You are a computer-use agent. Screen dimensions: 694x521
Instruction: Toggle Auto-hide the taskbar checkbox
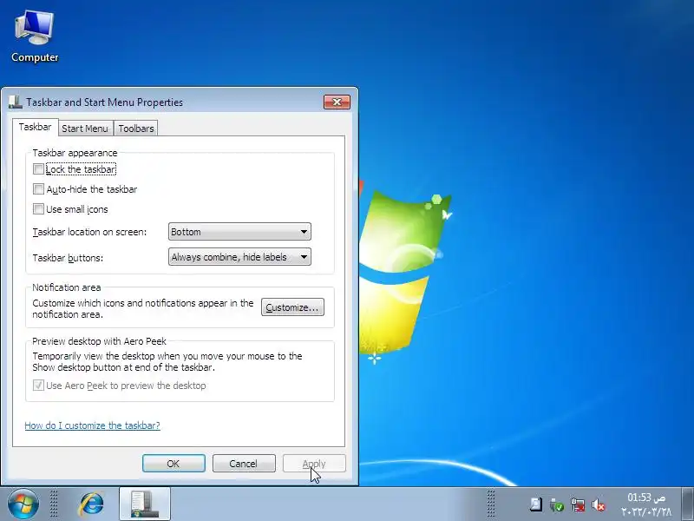point(38,189)
